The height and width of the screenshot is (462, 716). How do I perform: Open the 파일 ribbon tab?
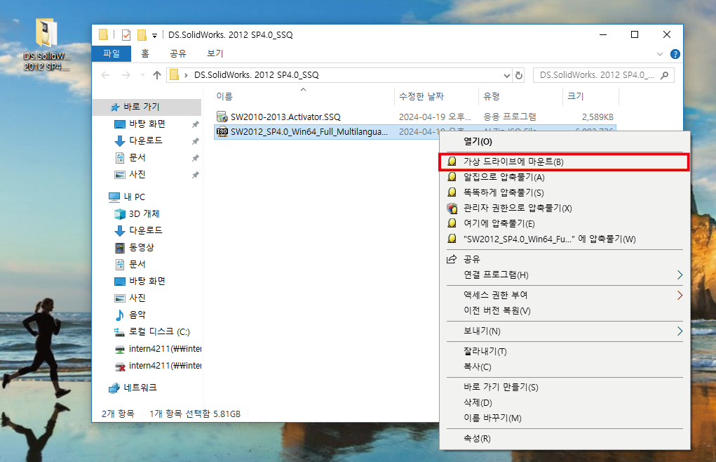[112, 53]
